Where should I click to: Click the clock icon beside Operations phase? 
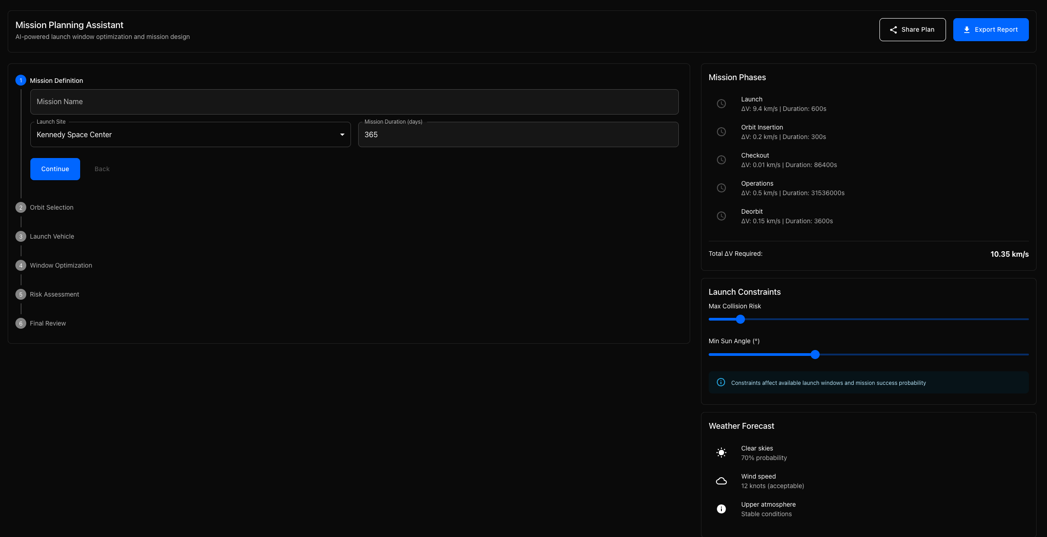(x=721, y=188)
